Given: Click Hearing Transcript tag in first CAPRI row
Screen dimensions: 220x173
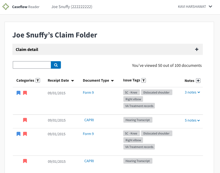Looking at the screenshot, I should (x=138, y=120).
